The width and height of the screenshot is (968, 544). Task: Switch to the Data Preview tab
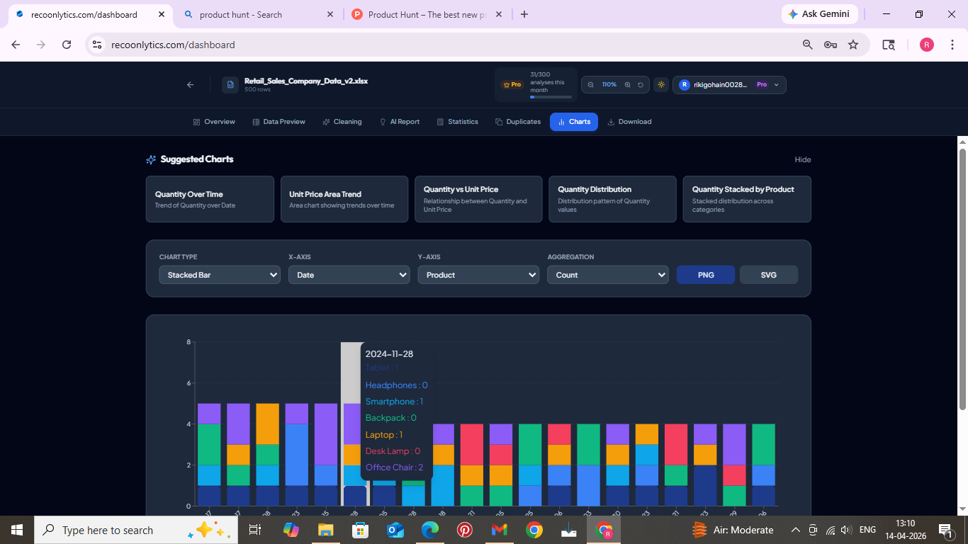coord(278,122)
